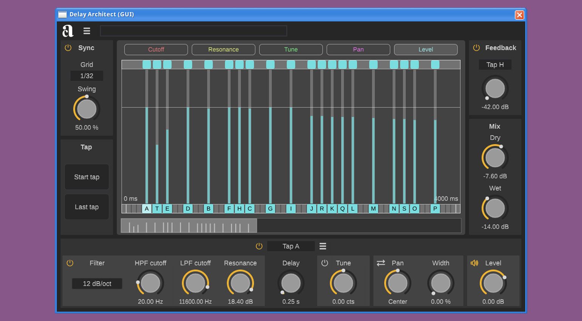
Task: Toggle the Tap A power button
Action: click(x=259, y=246)
